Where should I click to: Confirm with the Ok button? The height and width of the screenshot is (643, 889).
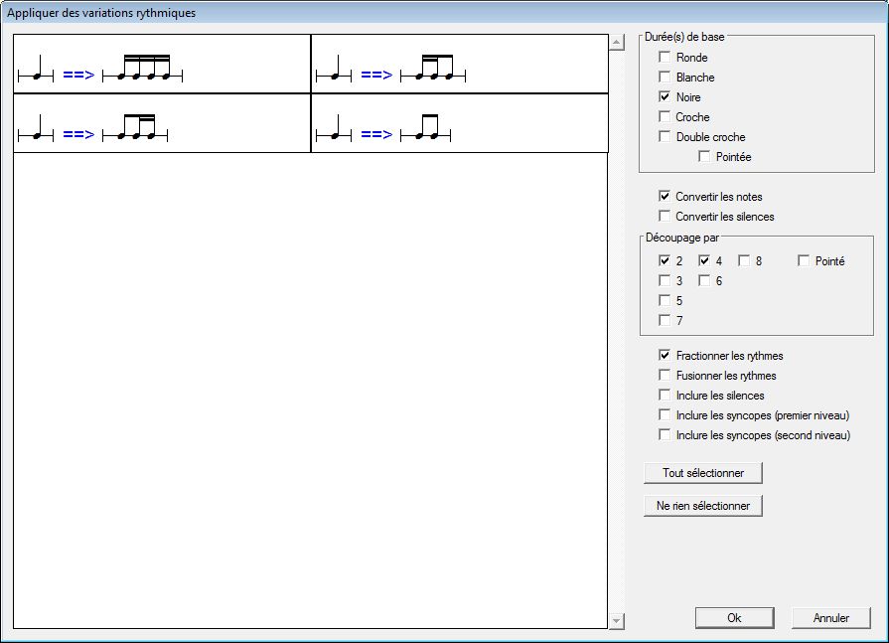click(735, 618)
